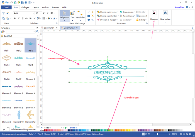195x137 pixels.
Task: Open the Einfügen ribbon tab
Action: 25,8
